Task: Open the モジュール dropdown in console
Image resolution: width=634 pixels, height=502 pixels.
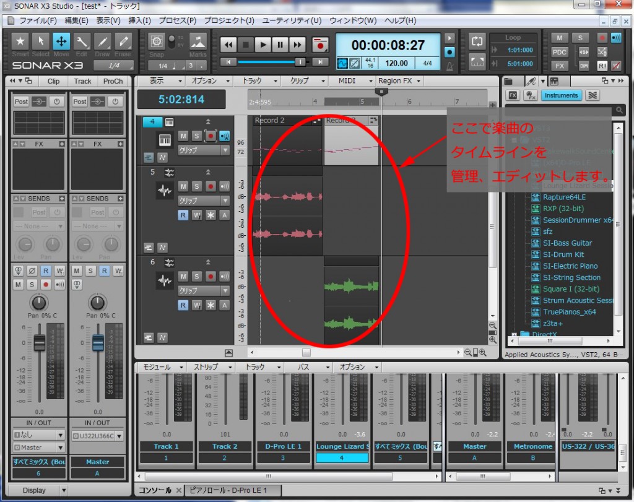Action: 162,367
